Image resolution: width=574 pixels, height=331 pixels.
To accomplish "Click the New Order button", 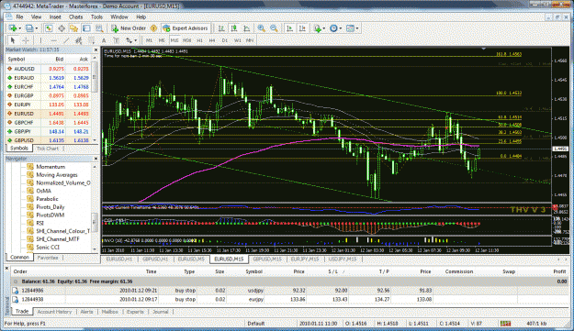I will [129, 28].
